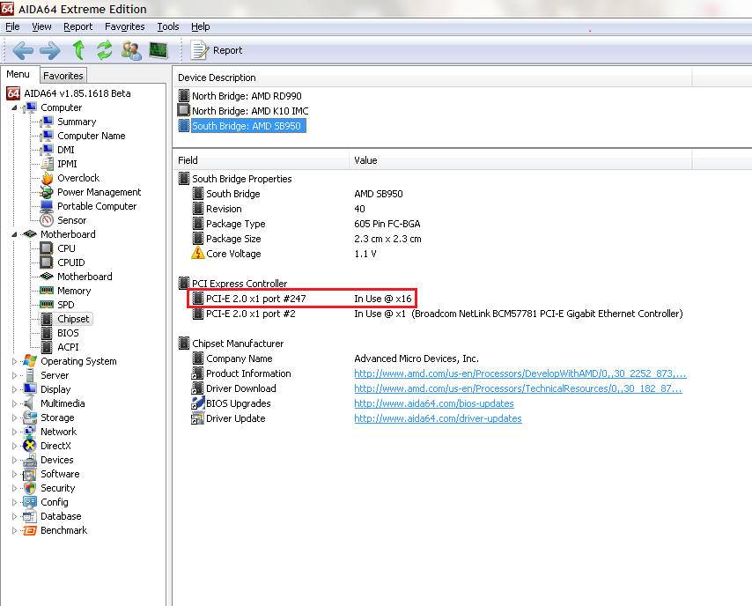Click the green Up arrow toolbar icon
Screen dimensions: 752x606
coord(78,50)
